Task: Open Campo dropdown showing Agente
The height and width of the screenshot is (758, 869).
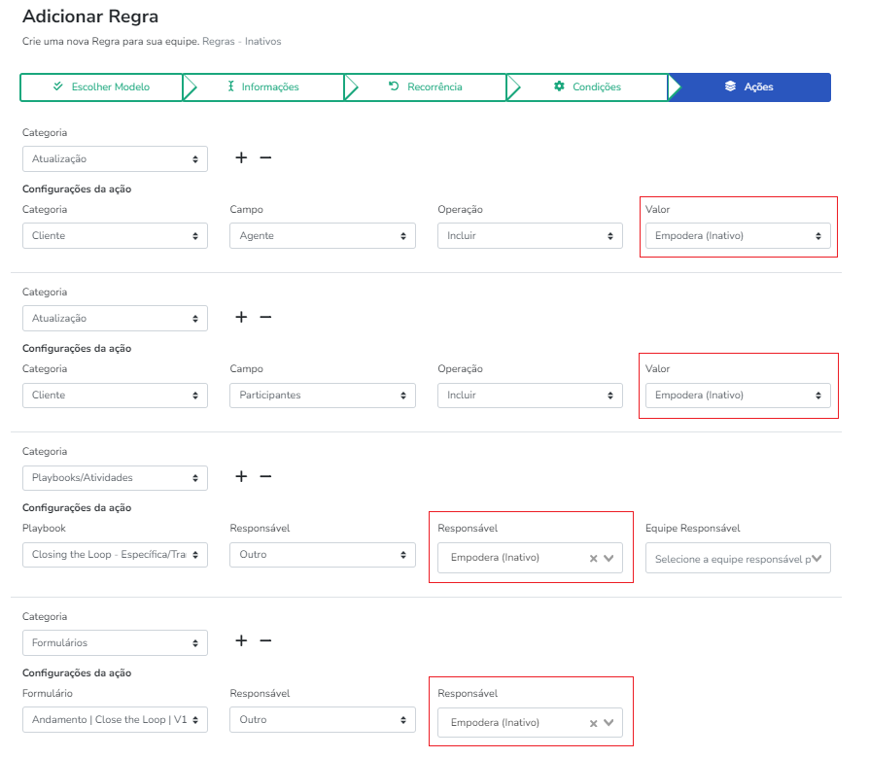Action: click(x=322, y=236)
